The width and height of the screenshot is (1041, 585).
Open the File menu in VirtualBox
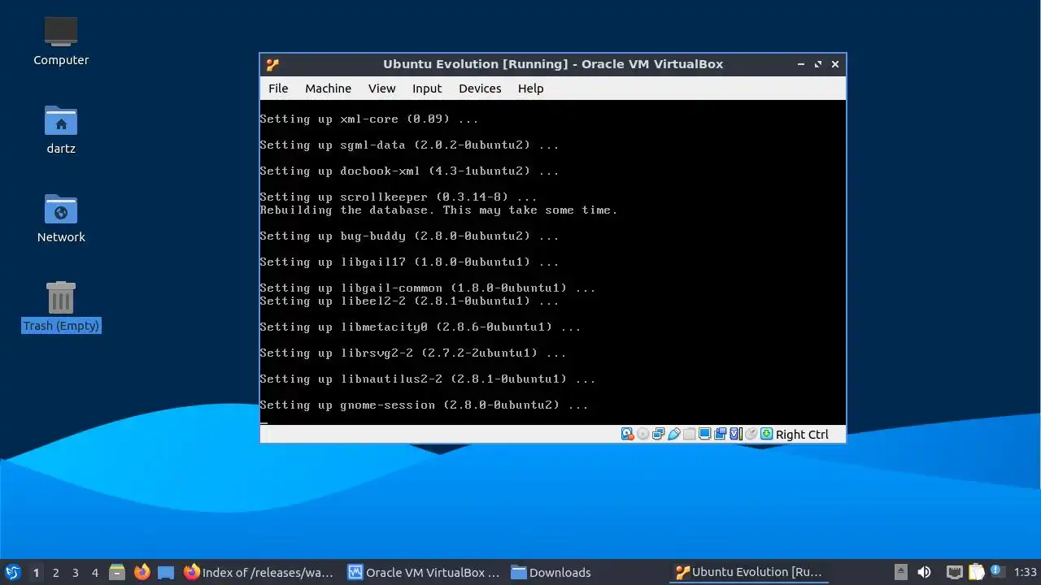tap(278, 89)
